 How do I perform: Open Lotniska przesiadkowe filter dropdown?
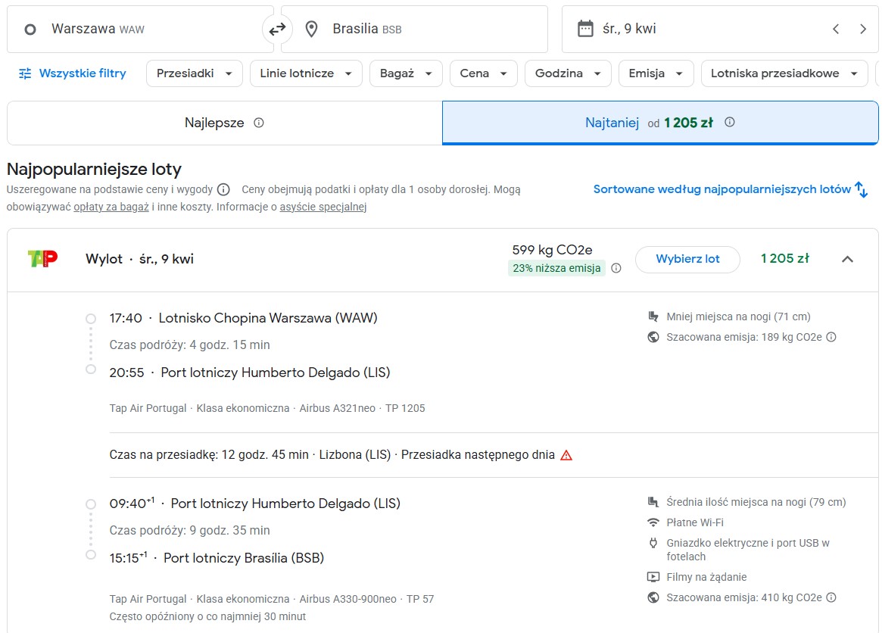click(784, 73)
